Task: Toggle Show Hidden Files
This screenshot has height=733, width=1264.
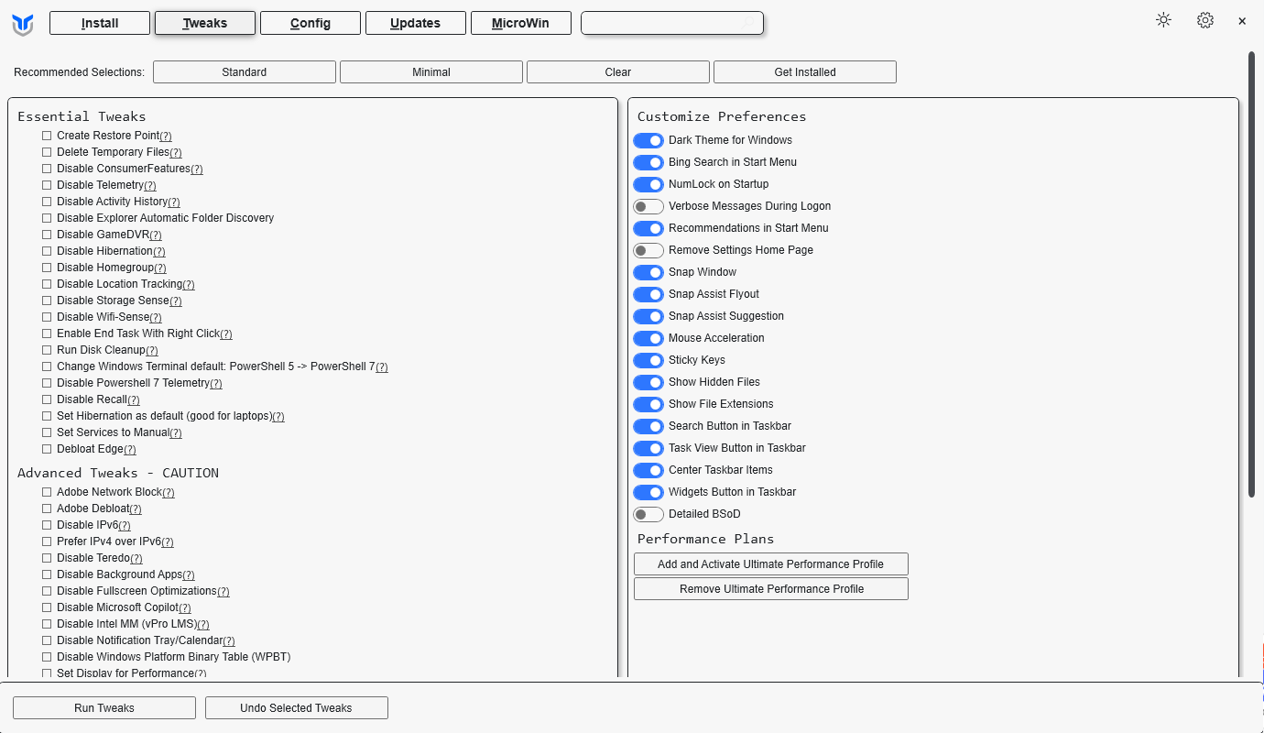Action: 648,382
